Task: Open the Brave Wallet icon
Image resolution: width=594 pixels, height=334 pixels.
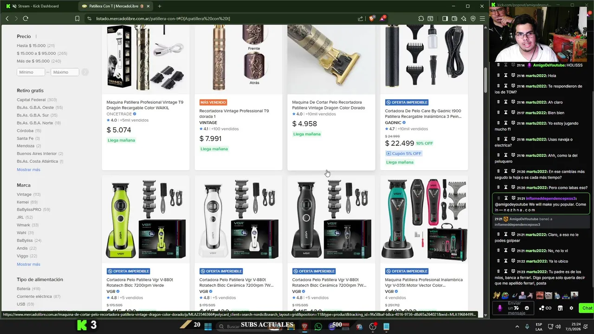Action: point(454,19)
